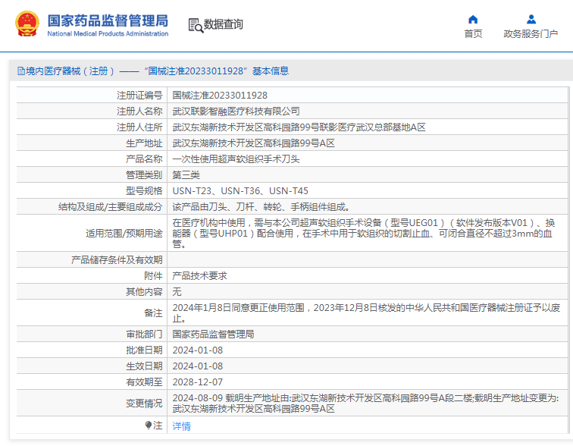Click the 附件 label
This screenshot has width=573, height=446.
tap(153, 275)
